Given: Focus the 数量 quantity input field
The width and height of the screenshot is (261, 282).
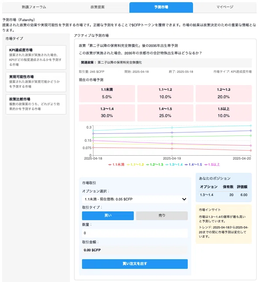Looking at the screenshot, I should coord(135,233).
